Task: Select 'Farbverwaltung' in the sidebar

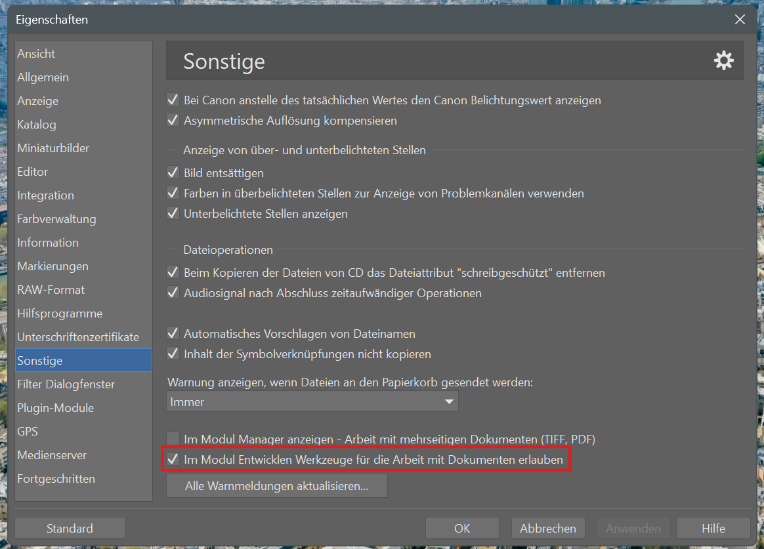Action: click(x=56, y=219)
